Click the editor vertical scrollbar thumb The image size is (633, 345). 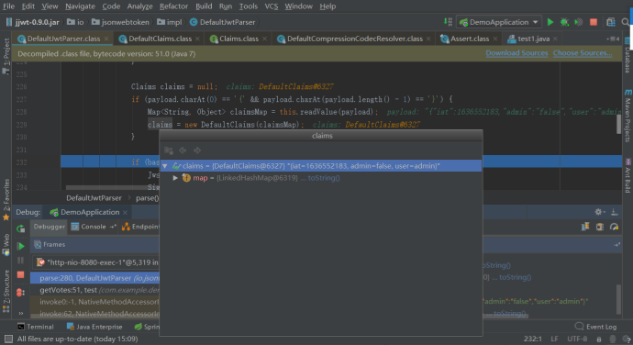(x=619, y=125)
